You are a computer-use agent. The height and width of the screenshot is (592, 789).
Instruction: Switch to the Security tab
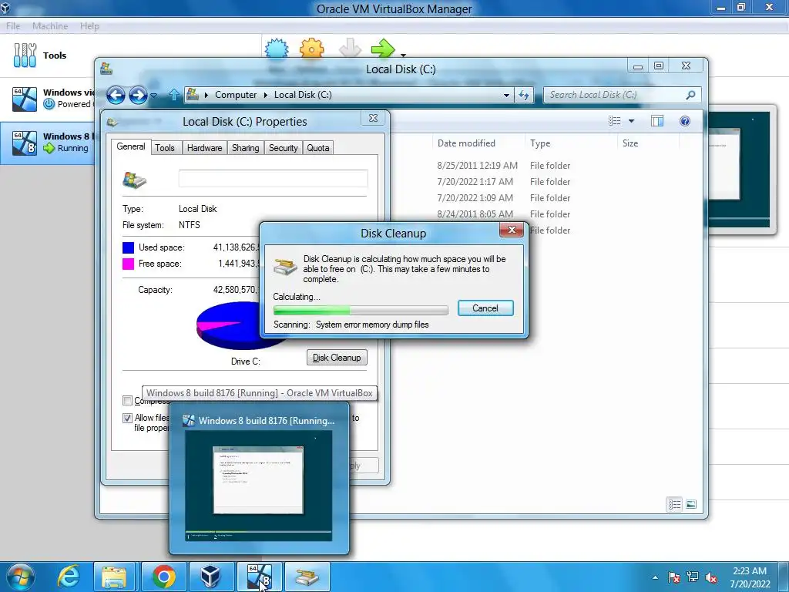(x=284, y=148)
